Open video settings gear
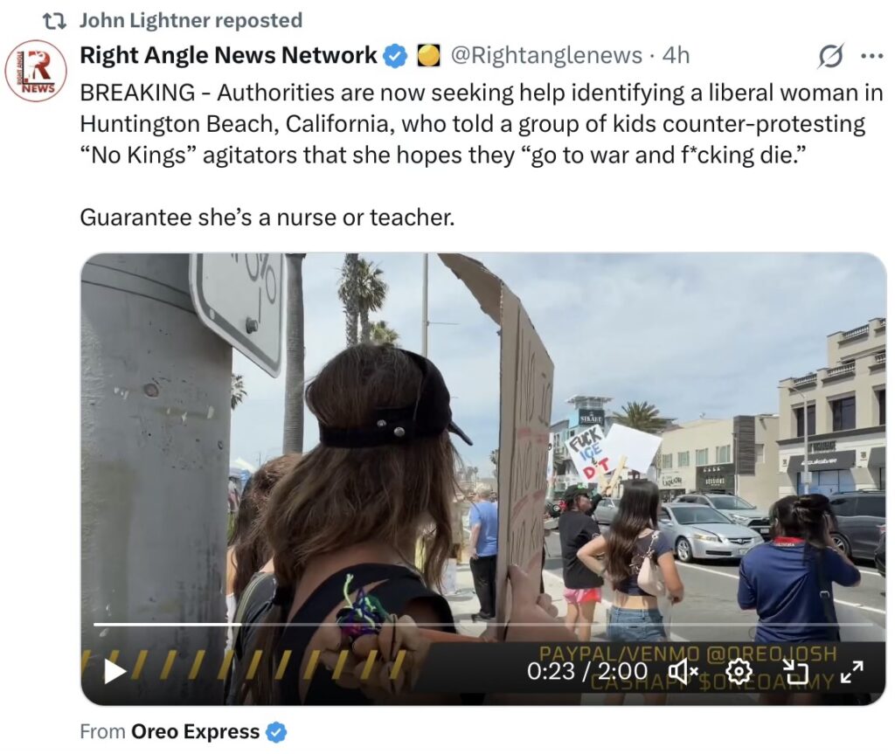Viewport: 895px width, 754px height. point(739,671)
